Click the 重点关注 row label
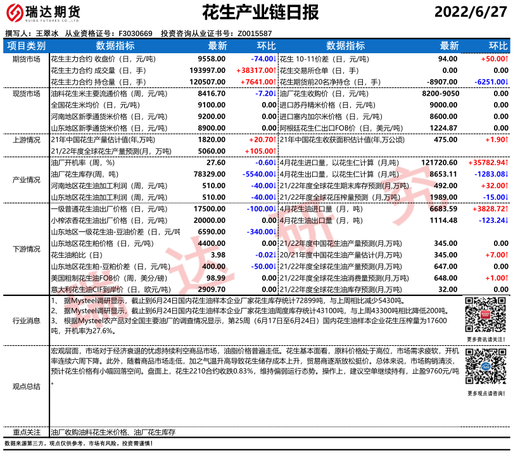This screenshot has width=513, height=453. (26, 431)
